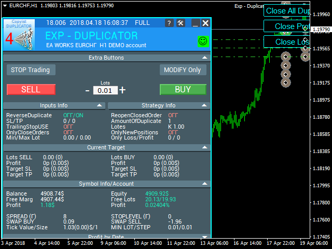Open the wrench and hammer settings icon
The image size is (332, 249).
(181, 23)
